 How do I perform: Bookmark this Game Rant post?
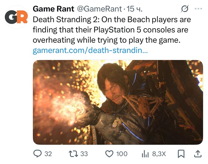(x=181, y=154)
